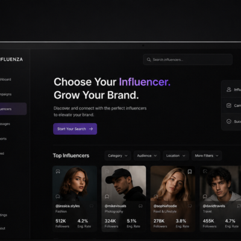The width and height of the screenshot is (241, 241).
Task: Click message icon beside @sophiafoodie name
Action: pyautogui.click(x=190, y=206)
